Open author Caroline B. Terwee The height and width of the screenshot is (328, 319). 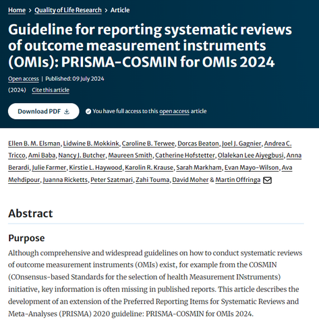tap(148, 143)
